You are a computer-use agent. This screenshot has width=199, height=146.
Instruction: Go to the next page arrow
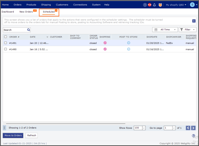point(193,128)
